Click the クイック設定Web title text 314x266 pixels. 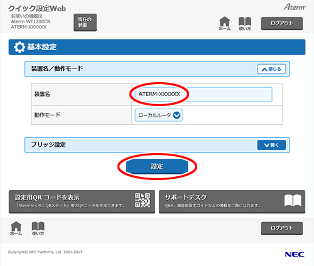coord(37,8)
